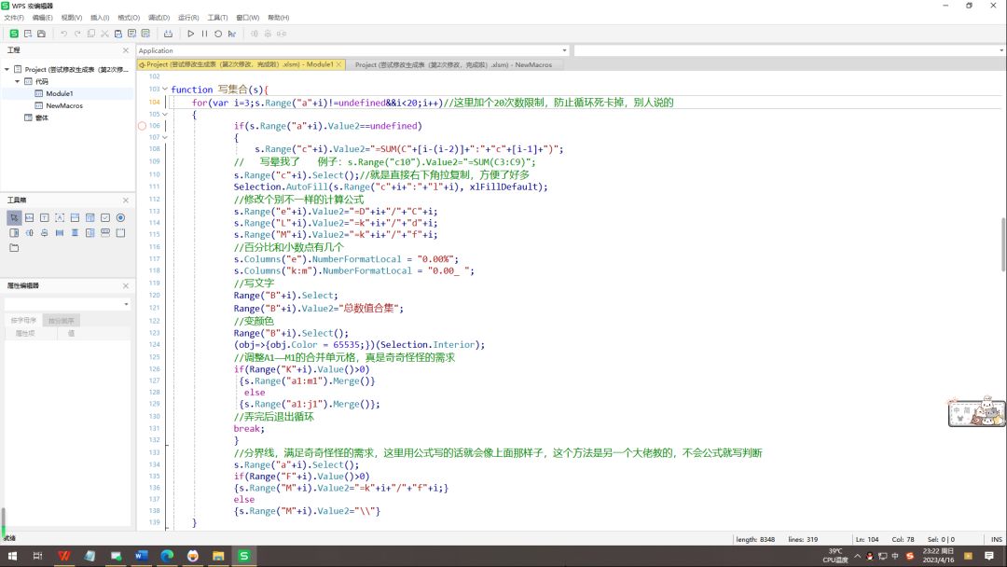The width and height of the screenshot is (1007, 567).
Task: Click the green WPS spreadsheet toolbar icon
Action: [14, 34]
